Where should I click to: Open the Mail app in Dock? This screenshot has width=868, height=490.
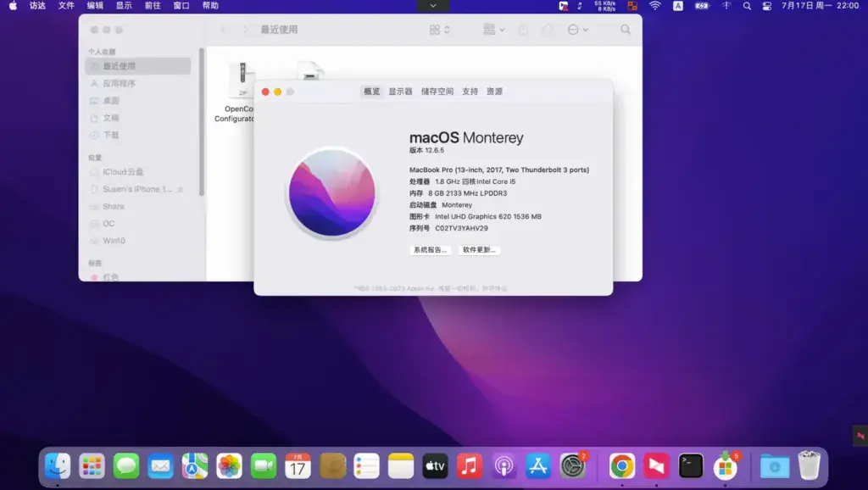(x=160, y=466)
